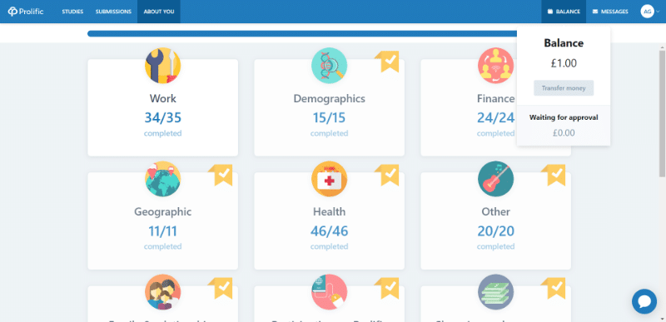The height and width of the screenshot is (322, 666).
Task: Click the profile completion progress bar
Action: (x=302, y=33)
